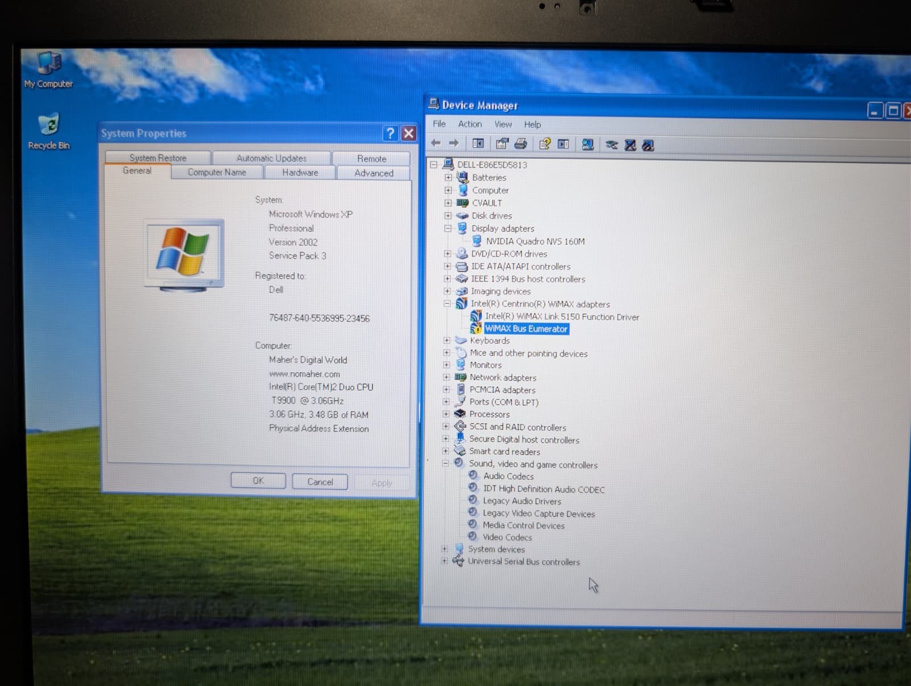Expand the CVAULT node

coord(448,203)
